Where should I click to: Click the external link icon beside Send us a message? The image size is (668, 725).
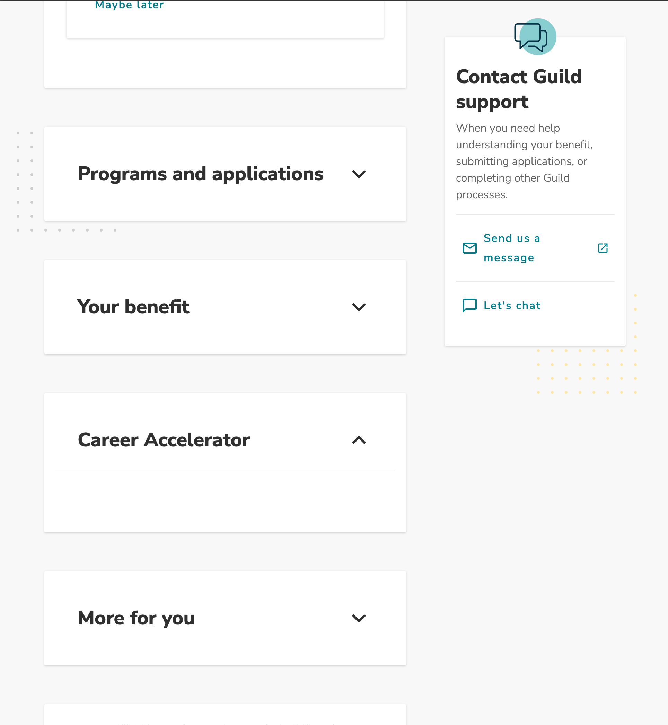pos(603,248)
